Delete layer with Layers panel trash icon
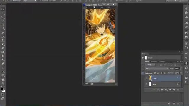Screen dimensions: 189x106 click(178, 90)
